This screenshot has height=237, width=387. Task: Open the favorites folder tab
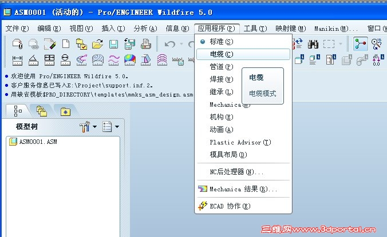tap(65, 112)
